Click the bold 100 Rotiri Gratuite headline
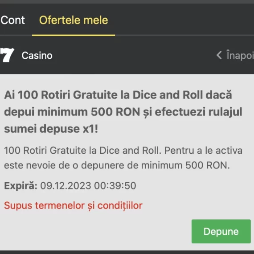Viewport: 254px width, 254px height. (x=123, y=112)
